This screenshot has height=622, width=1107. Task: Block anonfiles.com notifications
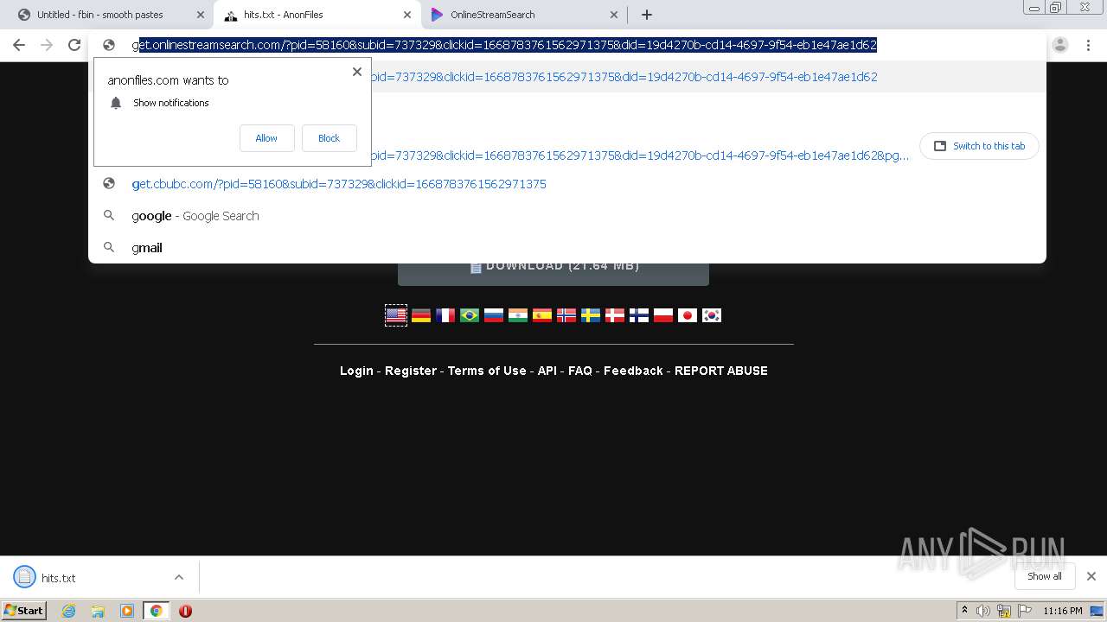(329, 138)
